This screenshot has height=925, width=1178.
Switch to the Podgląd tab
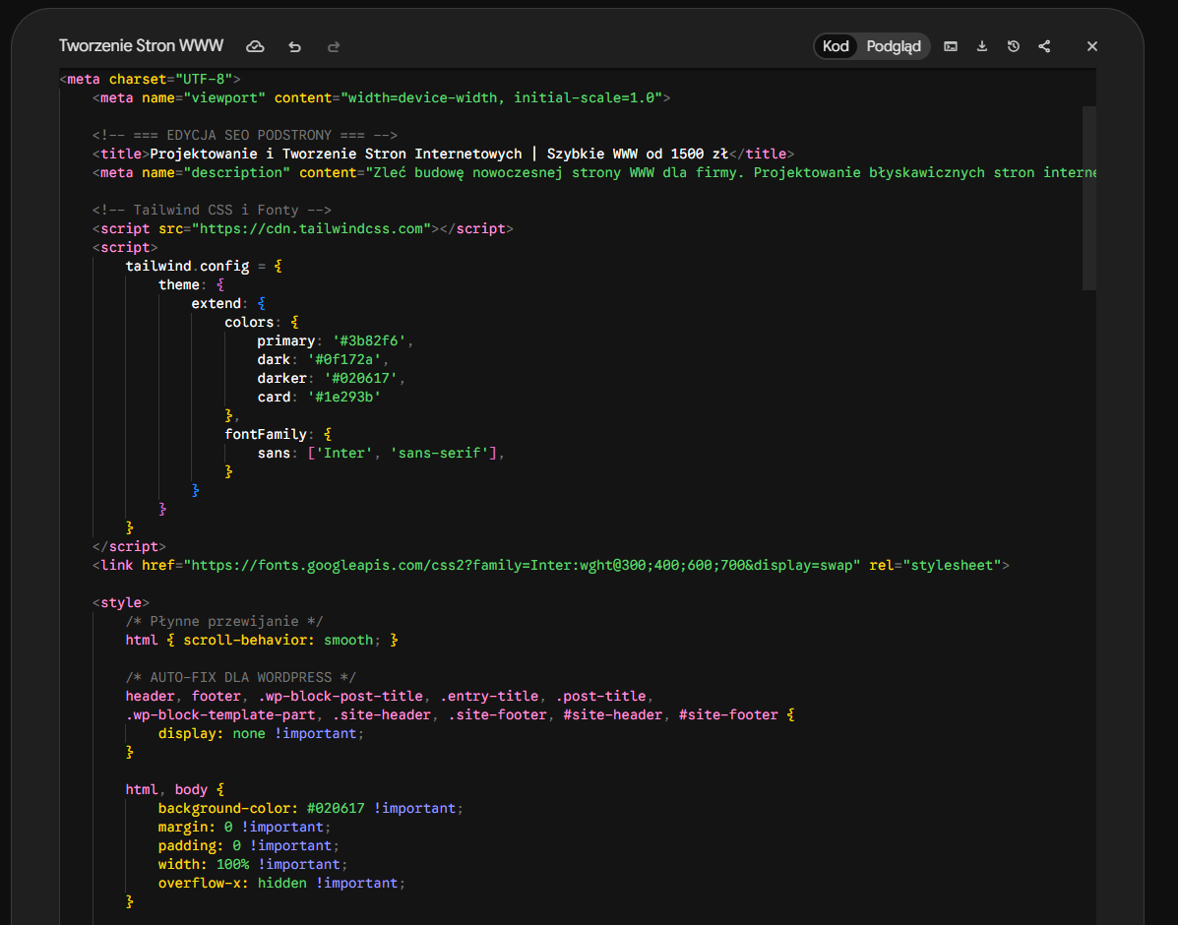point(894,46)
